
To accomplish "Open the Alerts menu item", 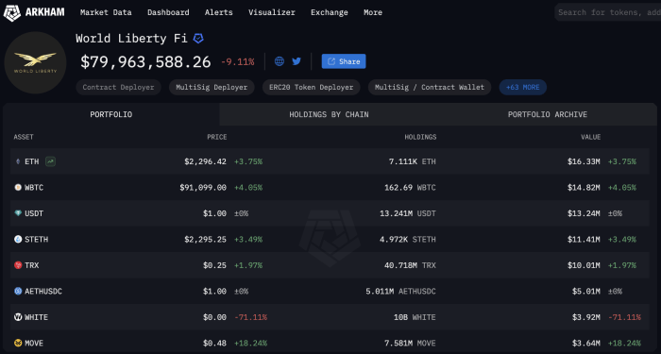I will pos(219,12).
